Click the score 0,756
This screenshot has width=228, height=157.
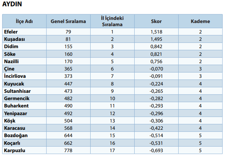[x=156, y=61]
